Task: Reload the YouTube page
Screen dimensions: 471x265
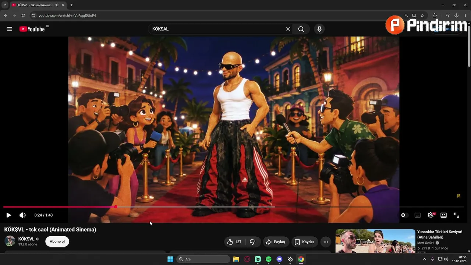Action: pyautogui.click(x=23, y=15)
